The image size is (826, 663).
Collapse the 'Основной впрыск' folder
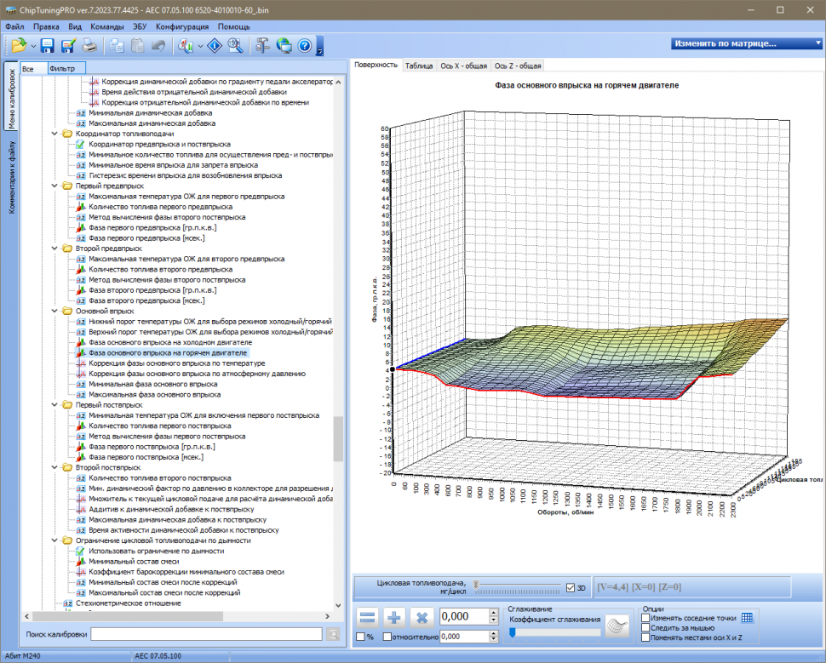[55, 311]
